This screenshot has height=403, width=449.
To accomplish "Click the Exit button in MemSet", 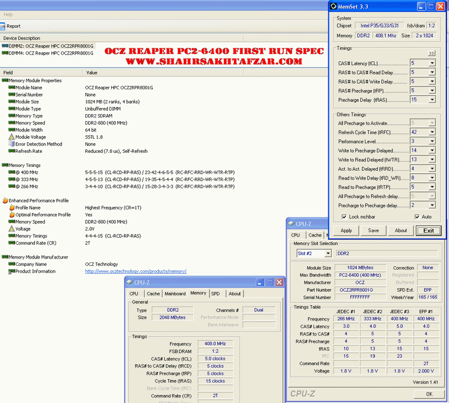I will coord(428,230).
